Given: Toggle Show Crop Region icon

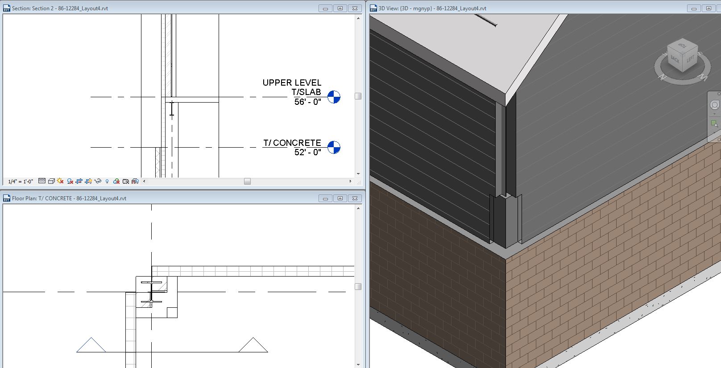Looking at the screenshot, I should (x=88, y=181).
